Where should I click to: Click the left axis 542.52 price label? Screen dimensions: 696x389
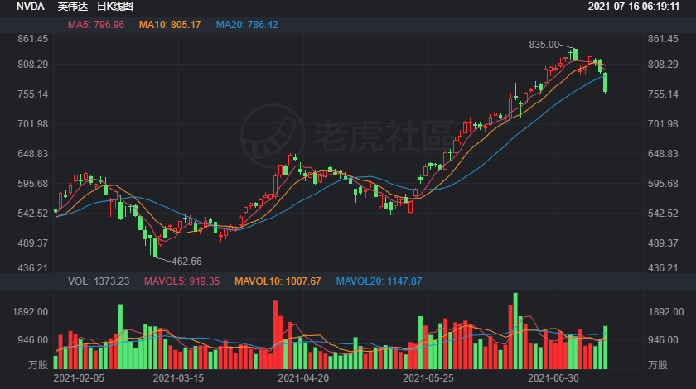point(33,213)
